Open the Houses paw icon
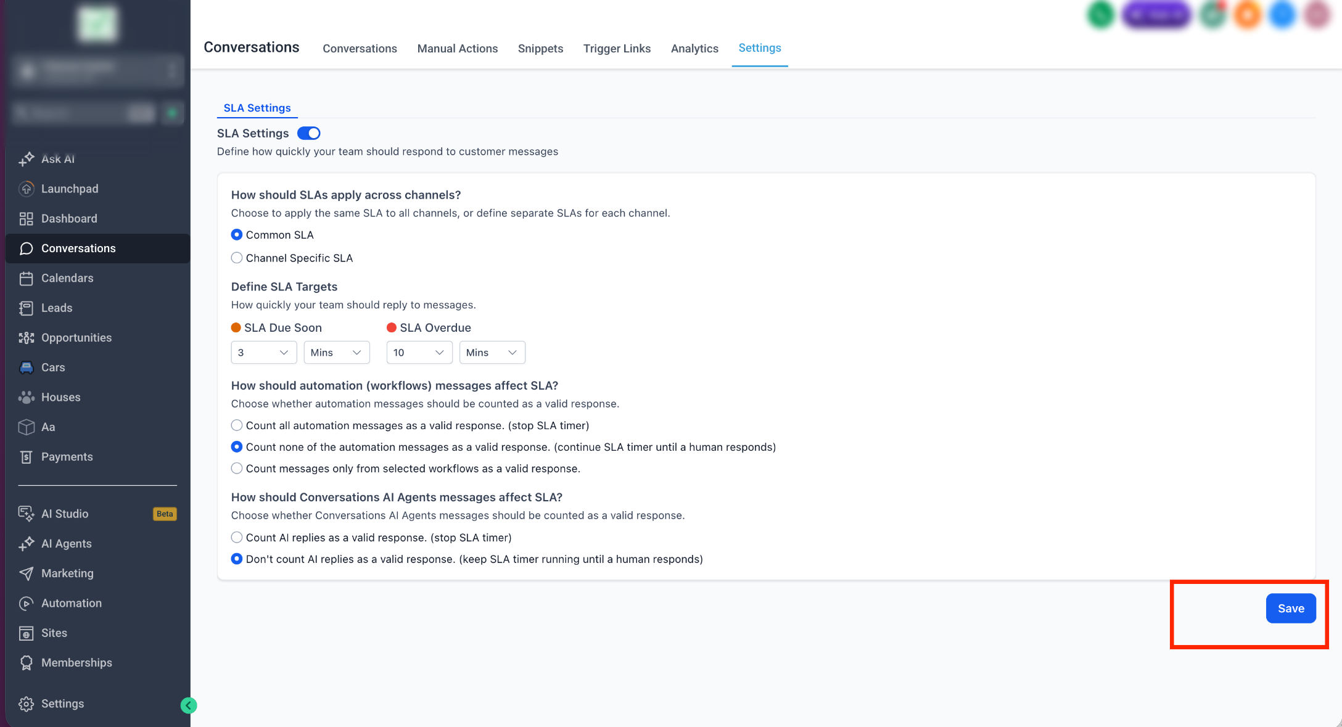This screenshot has height=727, width=1342. coord(26,397)
